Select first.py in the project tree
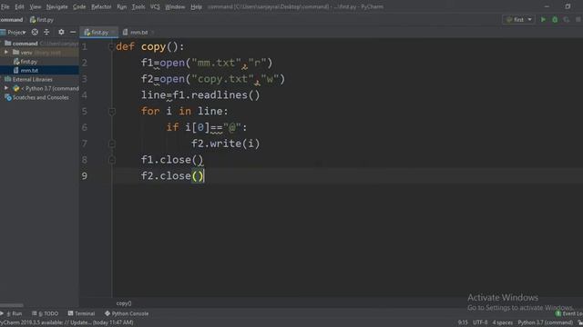Viewport: 583px width, 327px height. 28,61
